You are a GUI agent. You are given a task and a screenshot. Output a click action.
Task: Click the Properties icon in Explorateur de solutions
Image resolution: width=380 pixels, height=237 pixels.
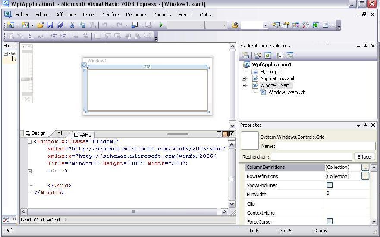click(x=245, y=56)
